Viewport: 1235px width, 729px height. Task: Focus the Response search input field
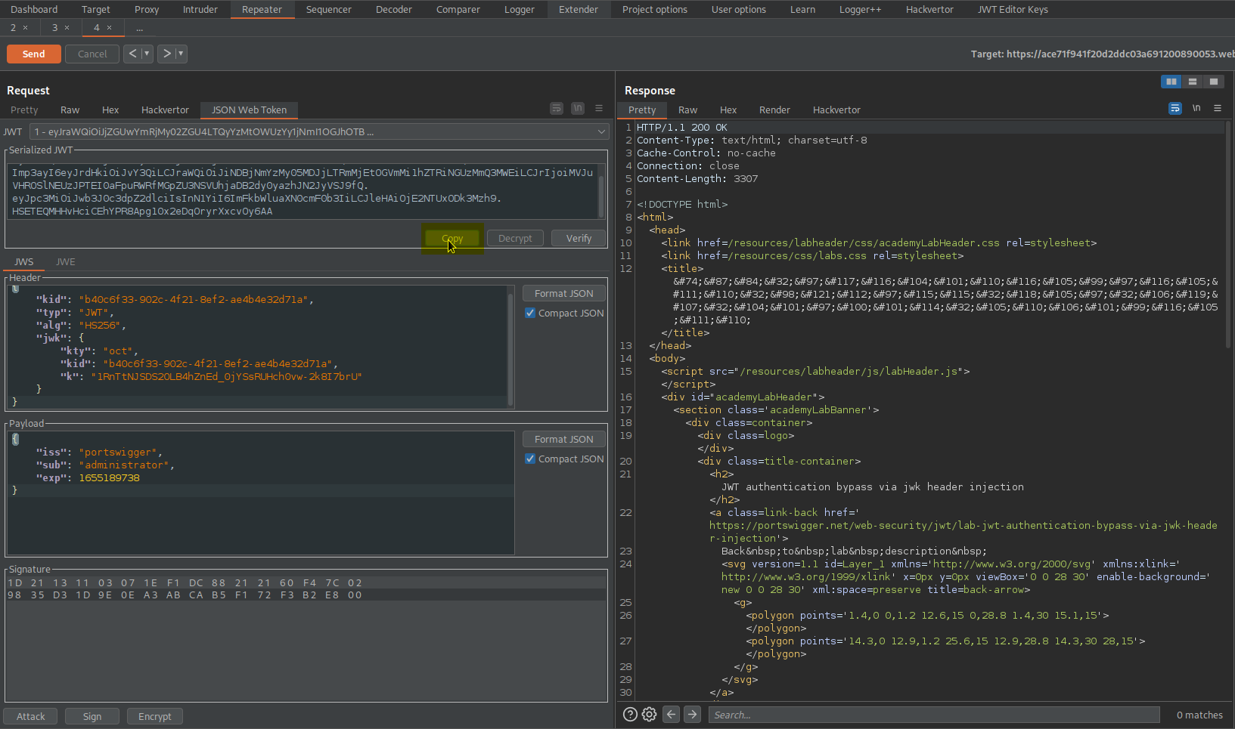(934, 715)
